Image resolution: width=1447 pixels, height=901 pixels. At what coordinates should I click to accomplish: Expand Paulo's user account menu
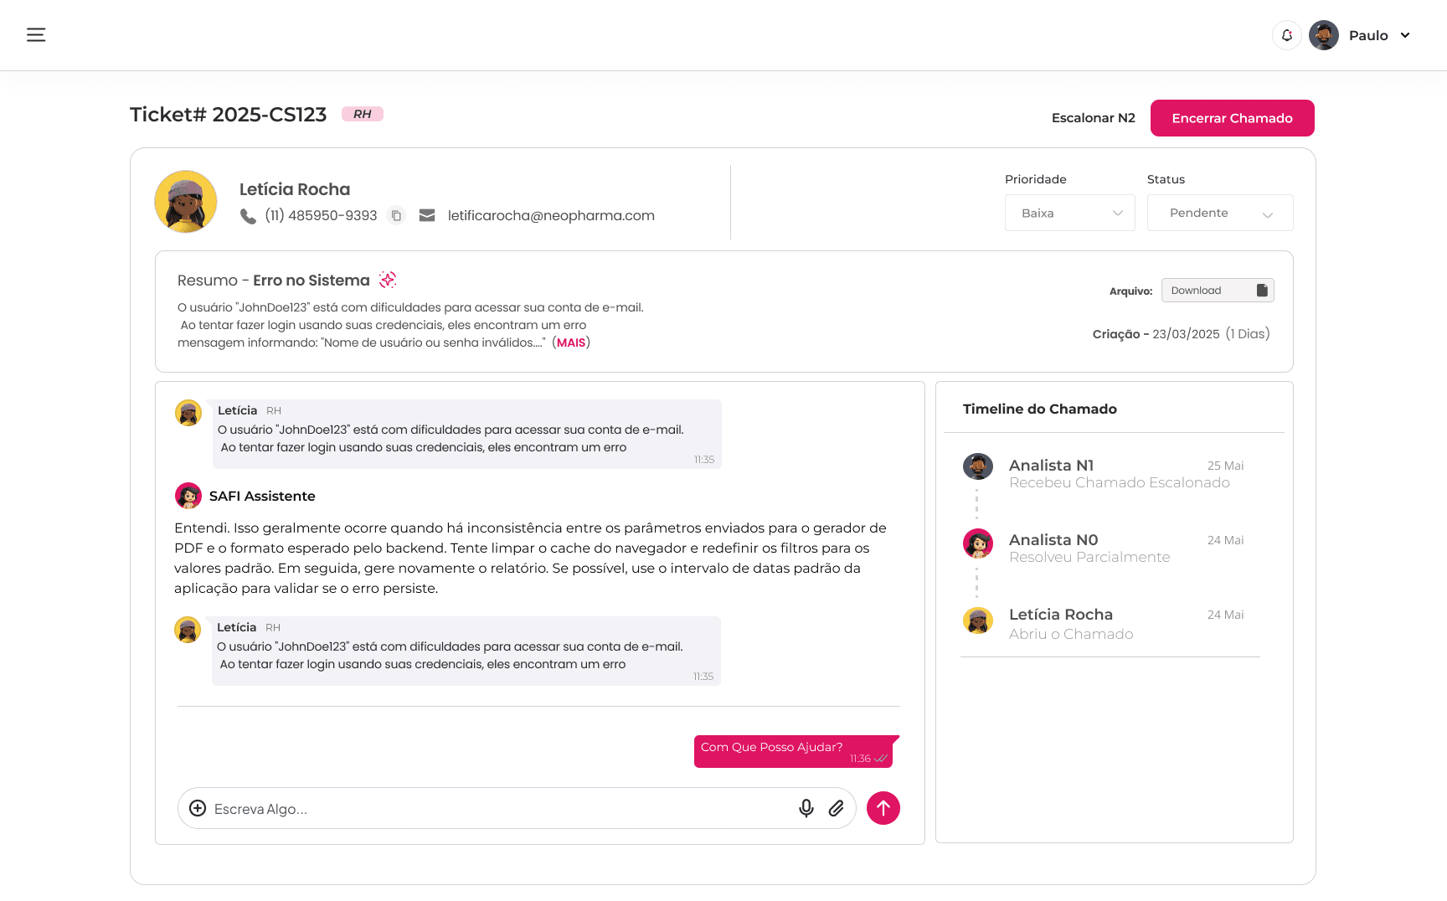[1405, 35]
